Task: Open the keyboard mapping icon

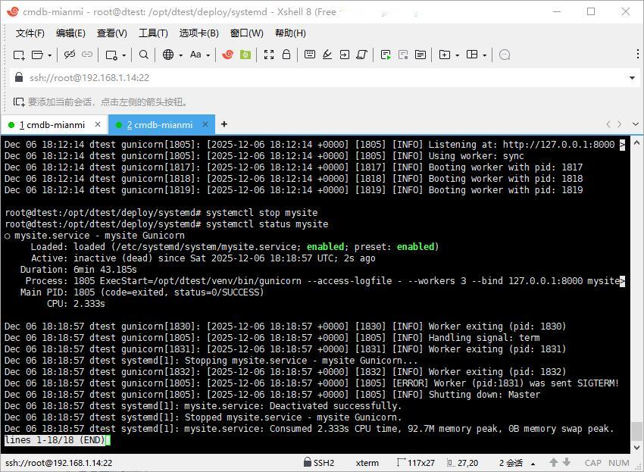Action: click(x=310, y=55)
